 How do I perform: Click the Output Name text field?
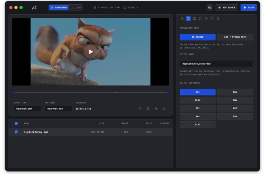coord(216,64)
